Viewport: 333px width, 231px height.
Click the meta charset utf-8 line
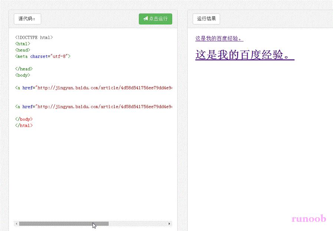(42, 56)
